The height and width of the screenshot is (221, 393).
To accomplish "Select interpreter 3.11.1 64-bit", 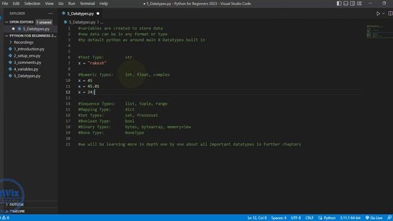I will click(x=350, y=218).
